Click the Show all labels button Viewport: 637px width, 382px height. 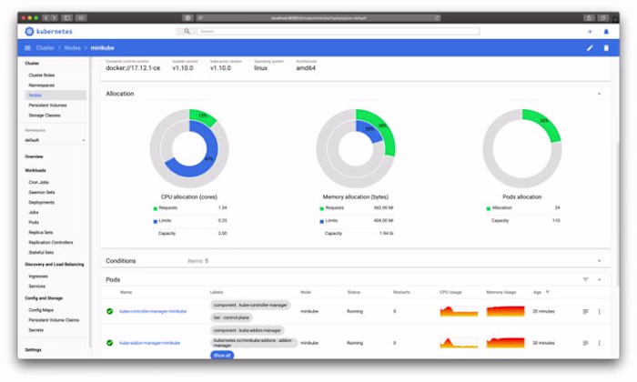tap(222, 356)
